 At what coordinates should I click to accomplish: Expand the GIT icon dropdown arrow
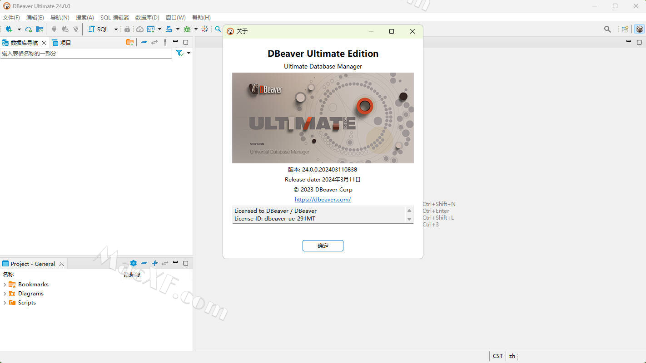coord(159,29)
